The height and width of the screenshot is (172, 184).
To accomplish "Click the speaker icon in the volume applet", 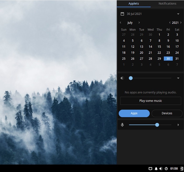I will point(122,78).
